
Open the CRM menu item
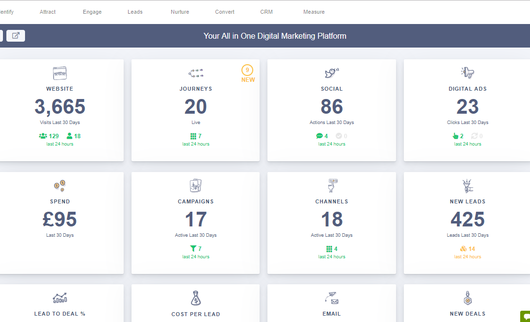click(x=266, y=11)
